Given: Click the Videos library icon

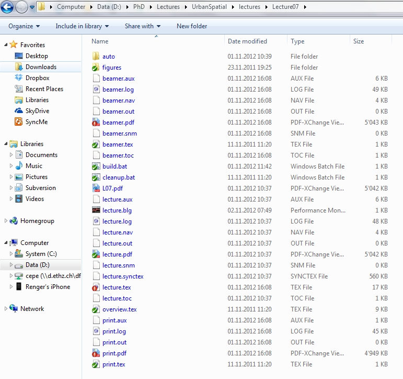Looking at the screenshot, I should pos(19,198).
